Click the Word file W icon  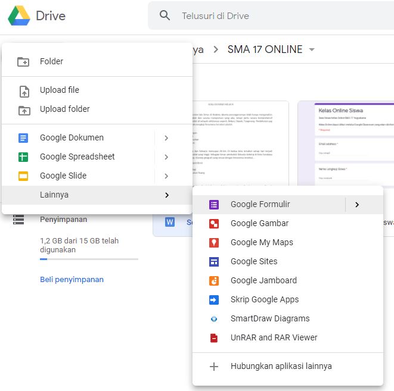tap(170, 222)
